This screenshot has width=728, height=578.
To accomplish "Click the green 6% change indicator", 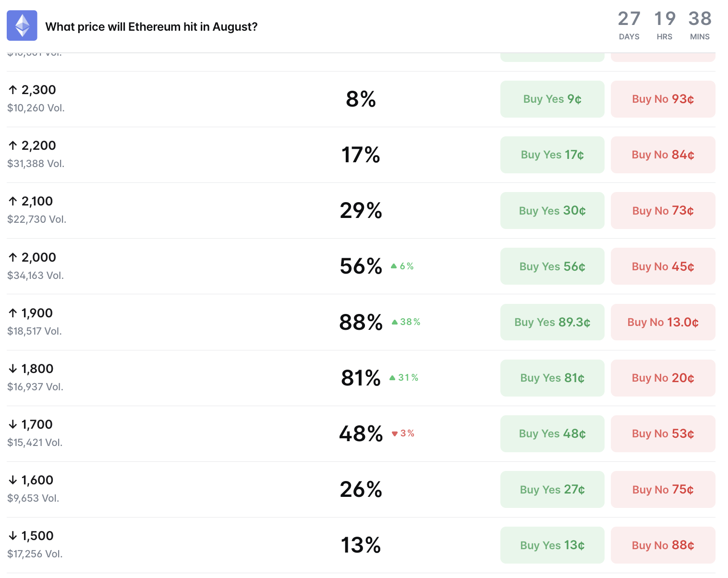I will tap(402, 266).
